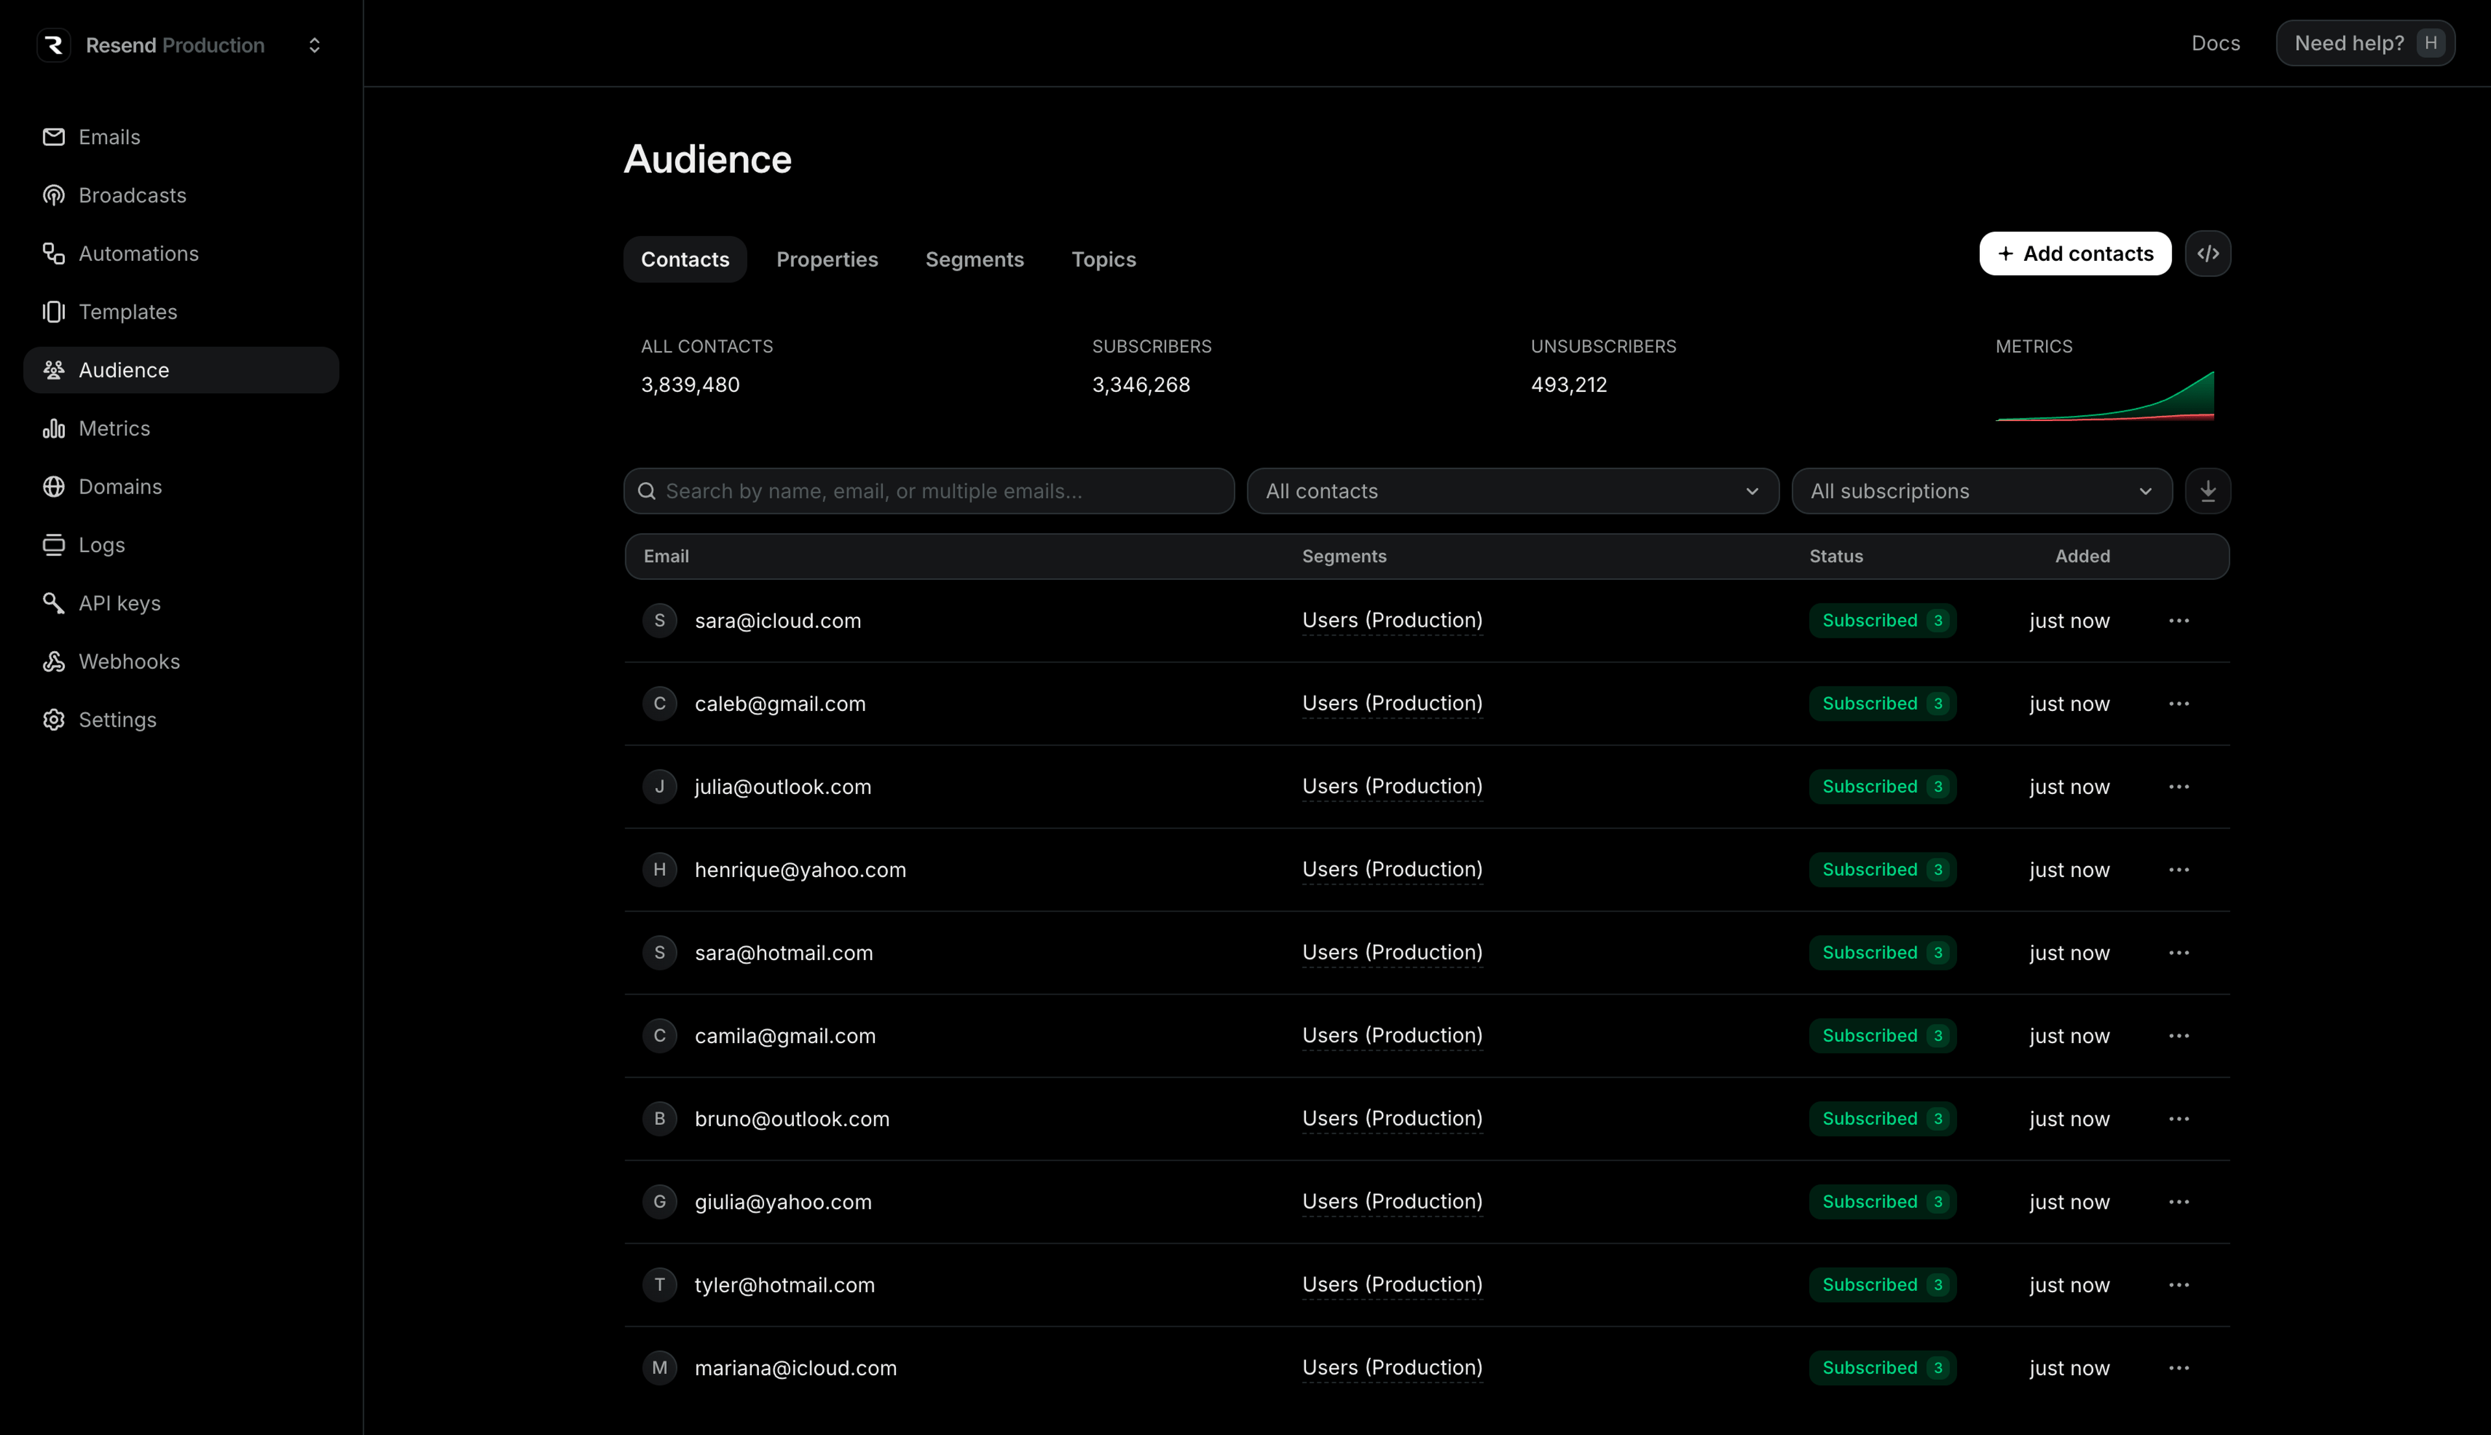
Task: Open contact camila@gmail.com
Action: click(784, 1036)
